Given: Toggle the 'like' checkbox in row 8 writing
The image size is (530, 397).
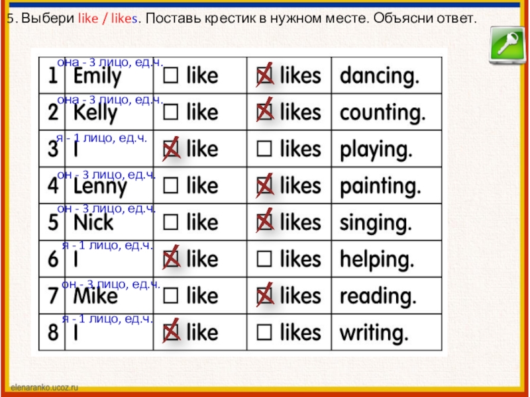Looking at the screenshot, I should [171, 333].
